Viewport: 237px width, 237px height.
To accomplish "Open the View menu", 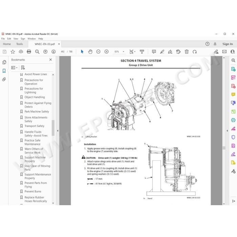I will [x=16, y=39].
